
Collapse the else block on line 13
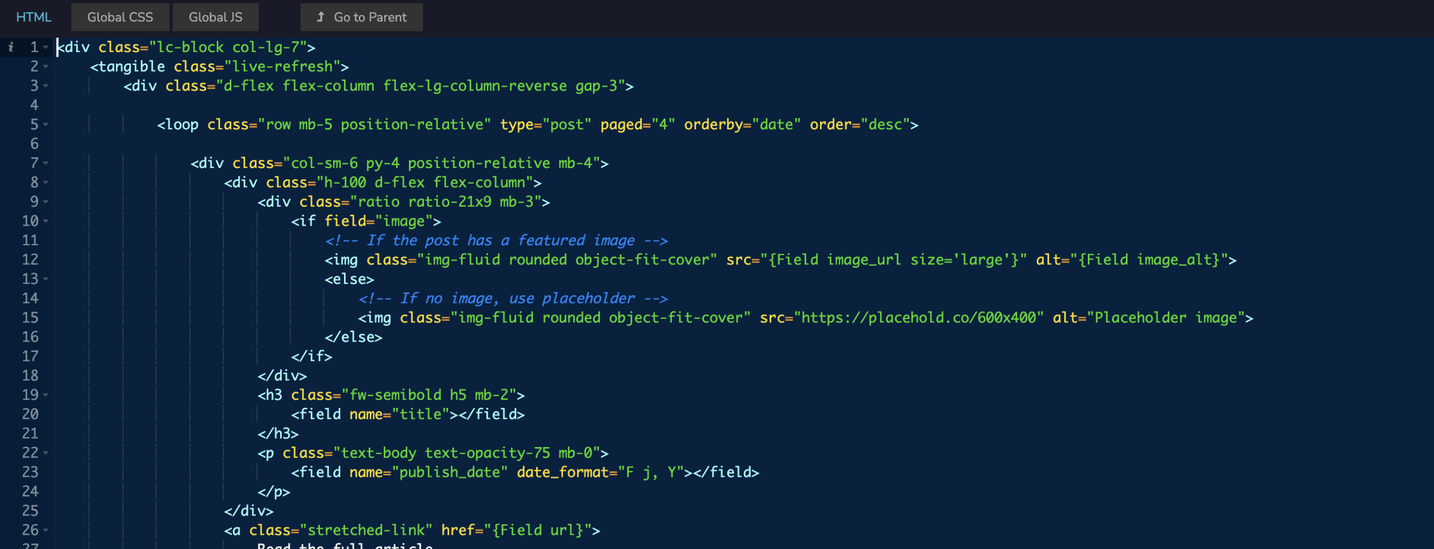point(46,279)
